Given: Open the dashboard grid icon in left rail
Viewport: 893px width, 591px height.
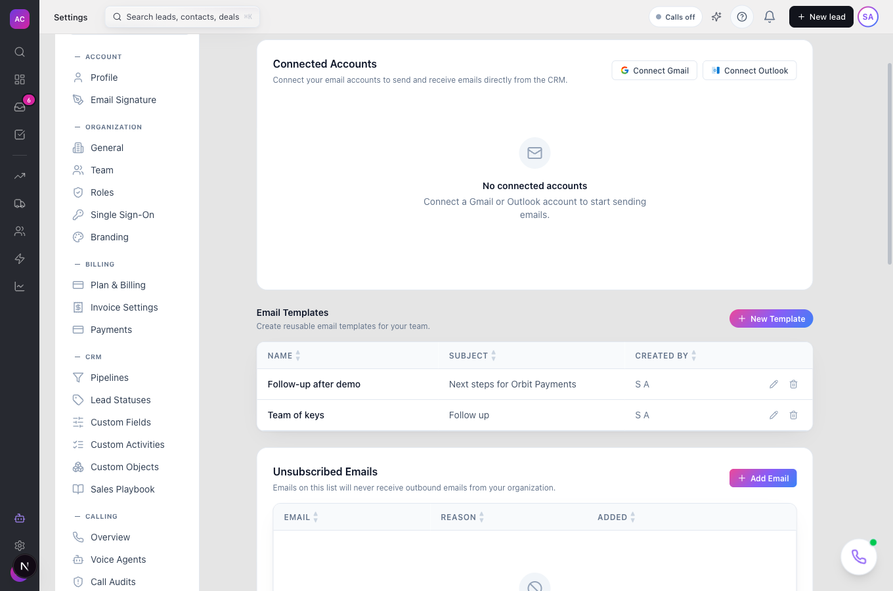Looking at the screenshot, I should click(20, 79).
